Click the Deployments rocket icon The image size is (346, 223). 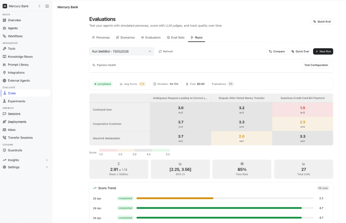[5, 122]
